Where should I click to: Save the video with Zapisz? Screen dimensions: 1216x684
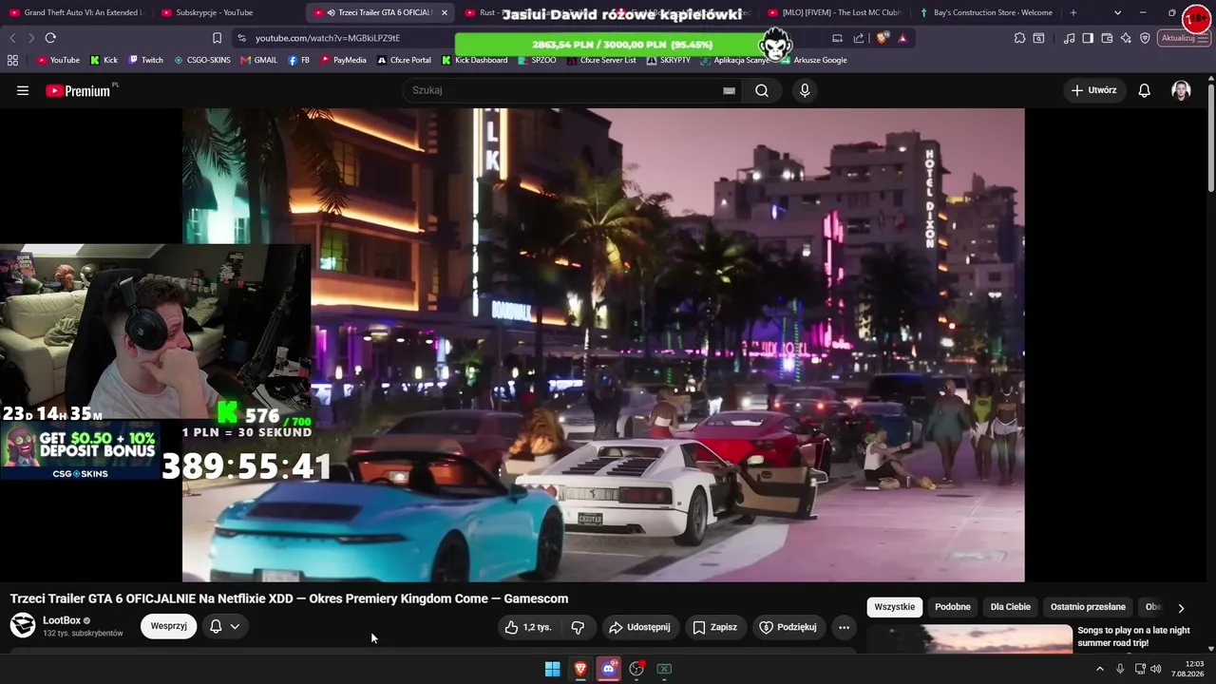714,627
